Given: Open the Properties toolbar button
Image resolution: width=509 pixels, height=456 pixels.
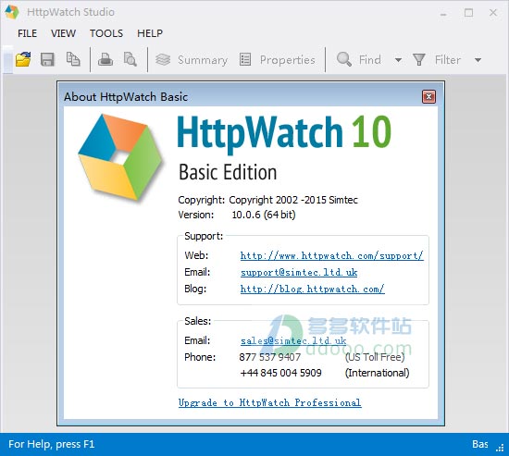Looking at the screenshot, I should [x=278, y=60].
